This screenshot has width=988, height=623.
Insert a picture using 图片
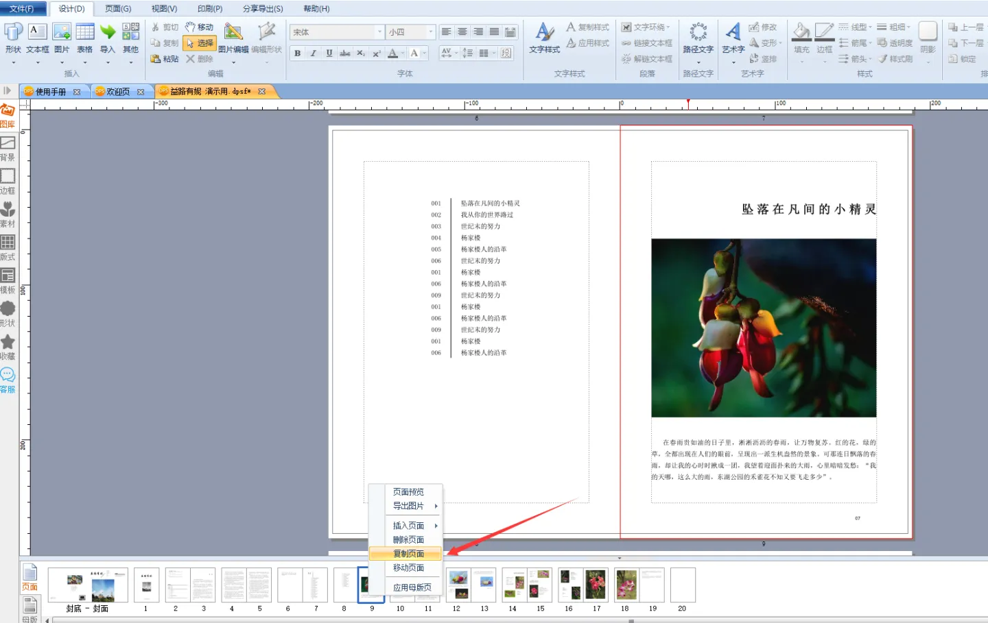[62, 38]
